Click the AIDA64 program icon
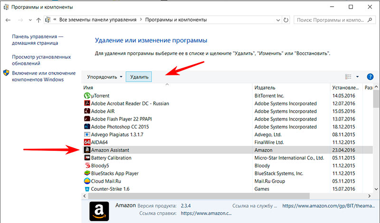The height and width of the screenshot is (223, 380). point(87,142)
